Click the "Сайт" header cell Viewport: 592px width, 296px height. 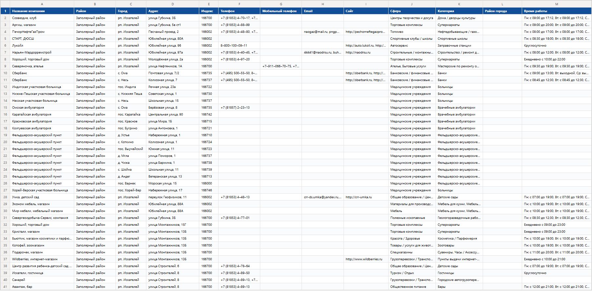click(x=366, y=11)
